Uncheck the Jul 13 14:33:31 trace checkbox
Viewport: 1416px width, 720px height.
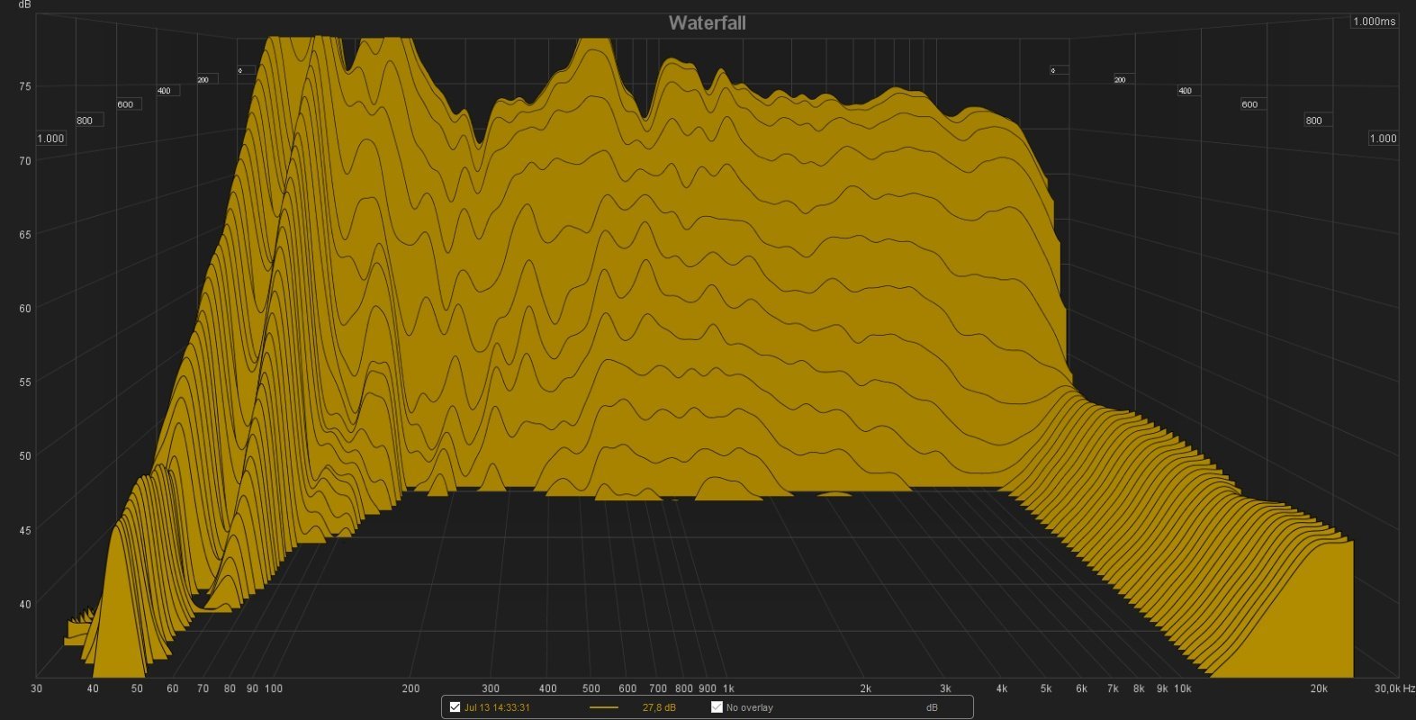tap(455, 707)
